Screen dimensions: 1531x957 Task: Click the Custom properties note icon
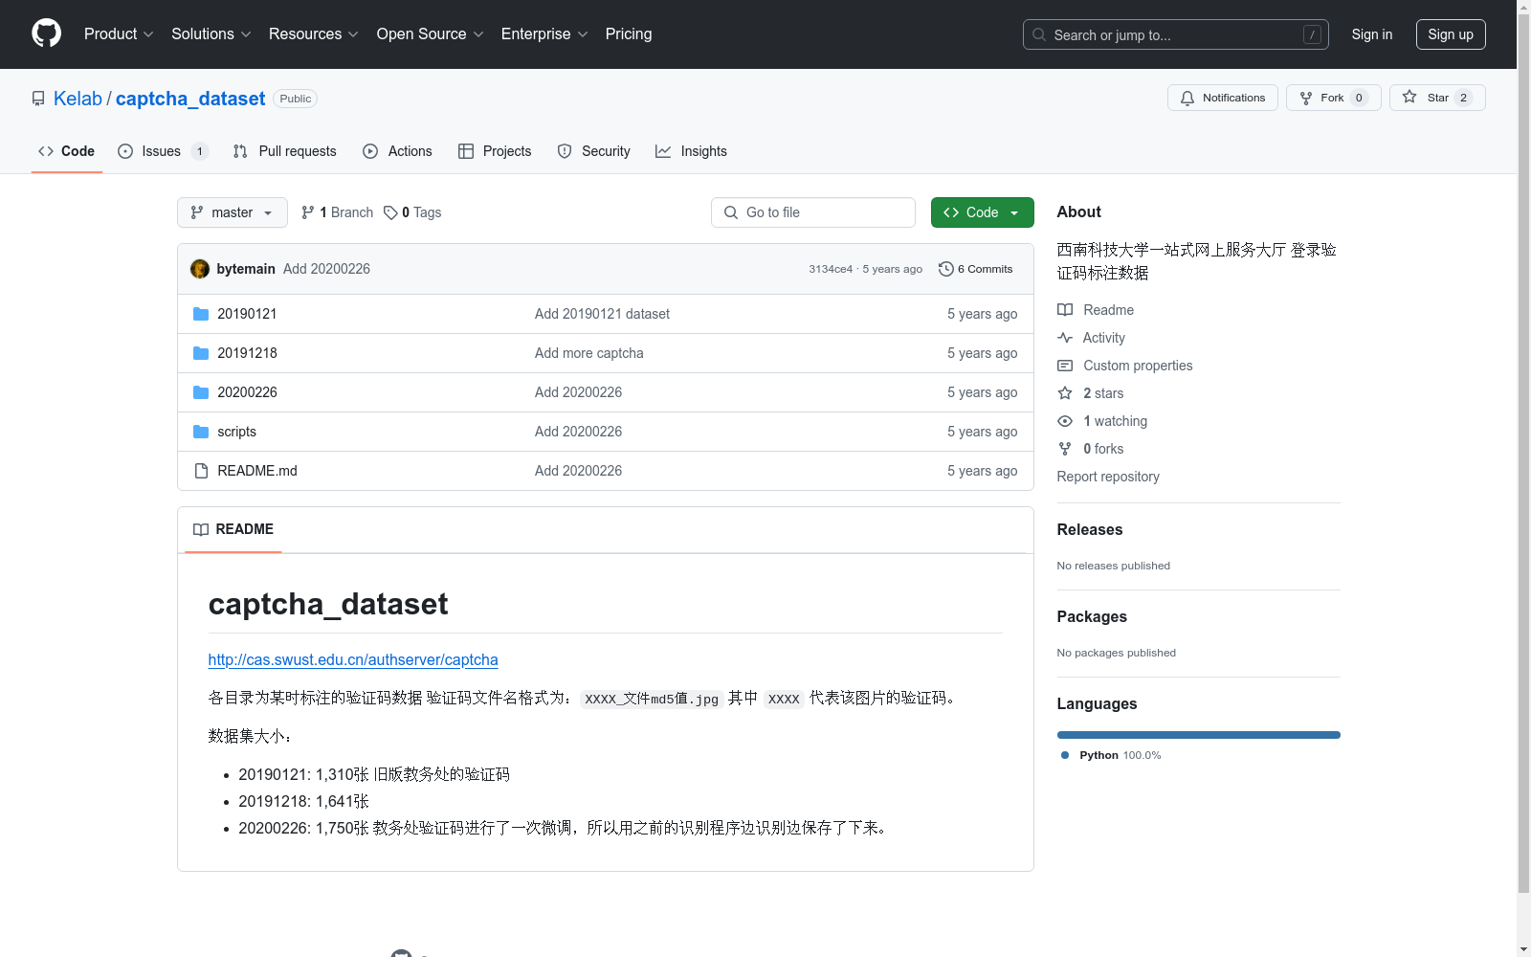tap(1065, 366)
